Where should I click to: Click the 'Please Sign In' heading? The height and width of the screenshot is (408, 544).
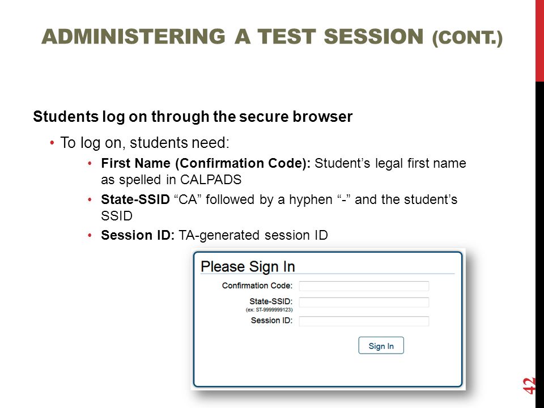(x=248, y=266)
